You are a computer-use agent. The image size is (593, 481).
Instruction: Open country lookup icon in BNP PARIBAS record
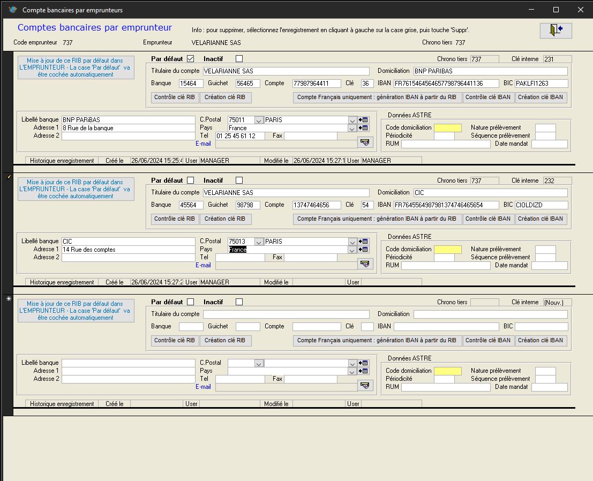(x=363, y=128)
